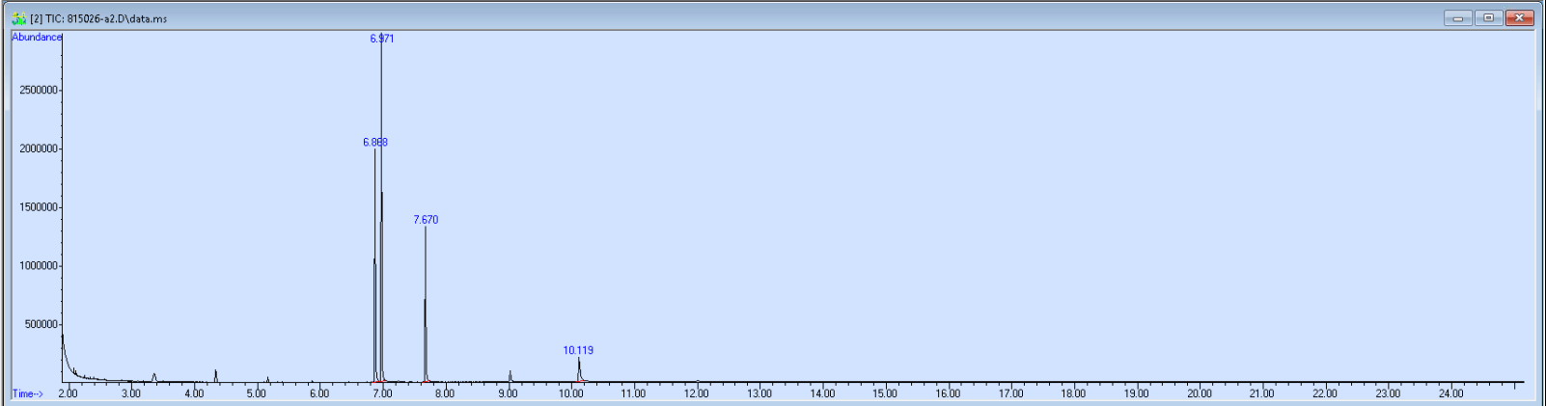Click the 24.00 tick on time axis

pyautogui.click(x=1450, y=393)
